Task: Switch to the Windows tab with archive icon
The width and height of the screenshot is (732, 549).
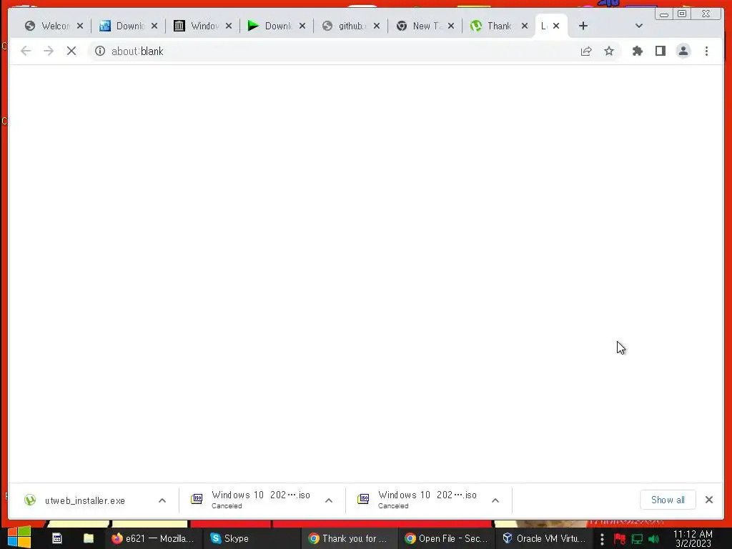Action: click(x=197, y=26)
